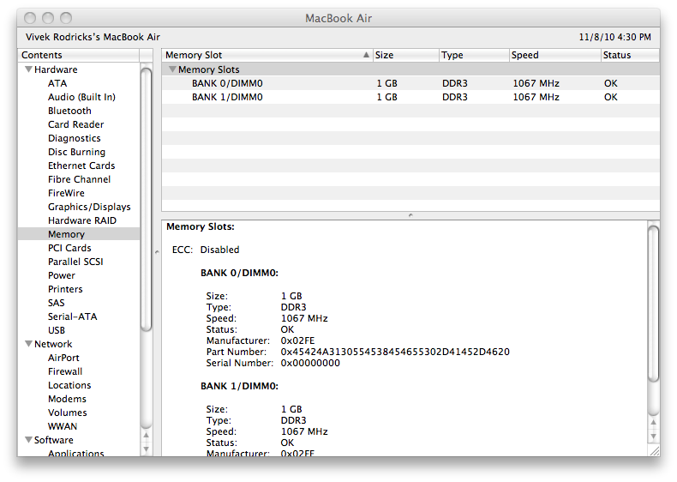Click details pane scroll down arrow
Image resolution: width=677 pixels, height=482 pixels.
pyautogui.click(x=653, y=437)
